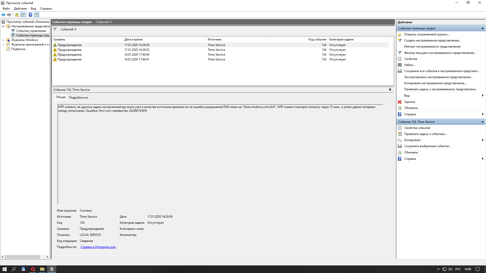Expand first Справка submenu arrow

pyautogui.click(x=483, y=114)
